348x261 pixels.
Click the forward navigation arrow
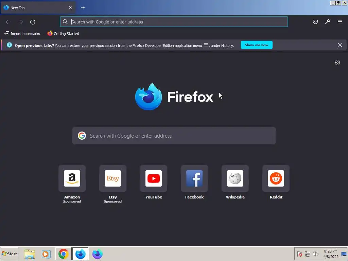(20, 22)
